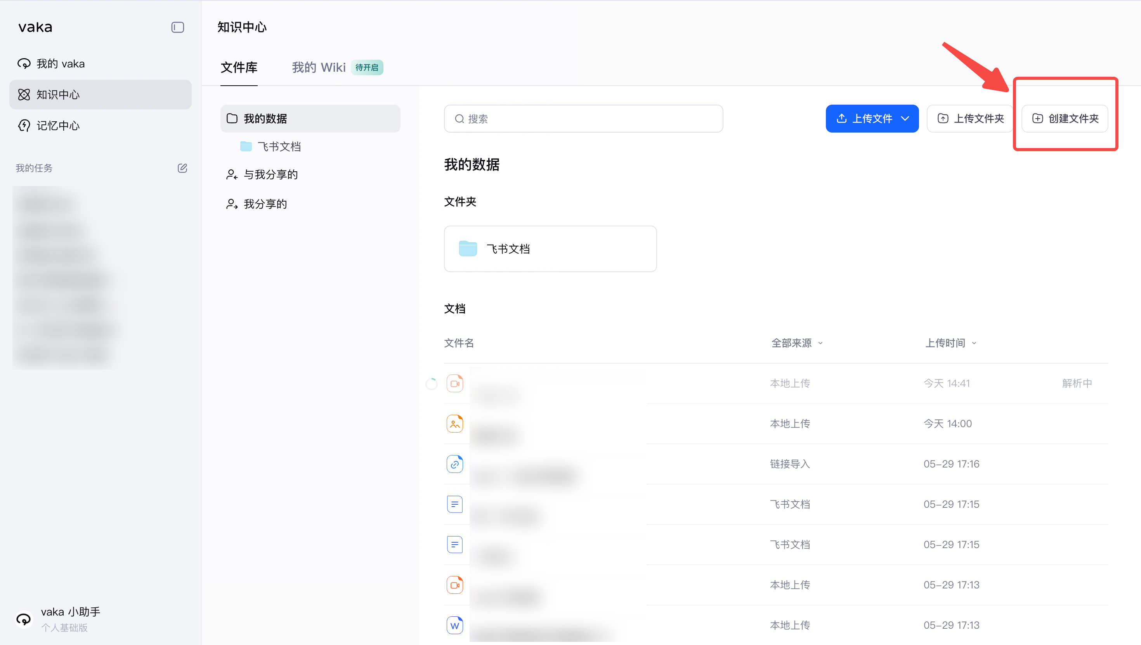Screen dimensions: 1141x645
Task: Click the video file icon uploaded 05-29 17:13
Action: click(x=454, y=585)
